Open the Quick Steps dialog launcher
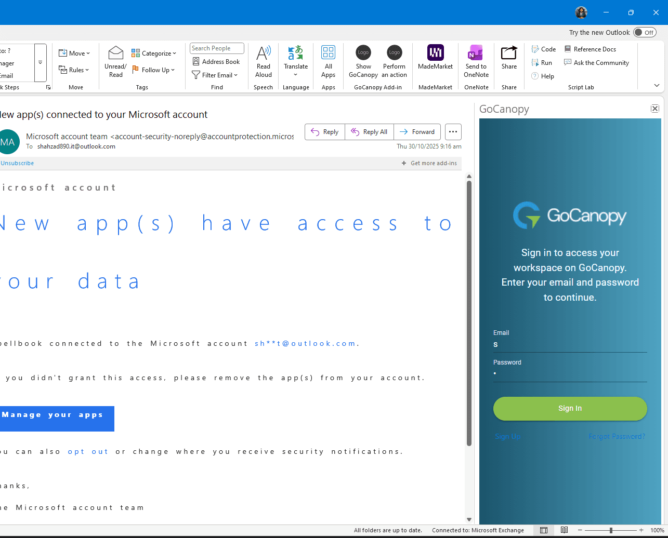 (48, 87)
